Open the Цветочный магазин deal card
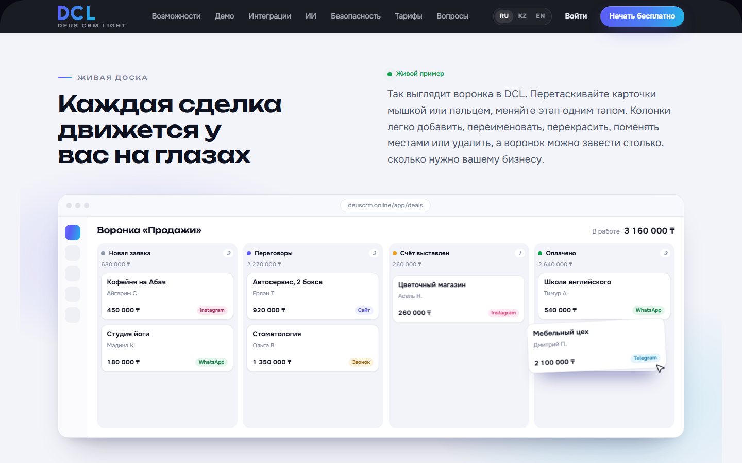Viewport: 742px width, 463px height. [x=459, y=299]
